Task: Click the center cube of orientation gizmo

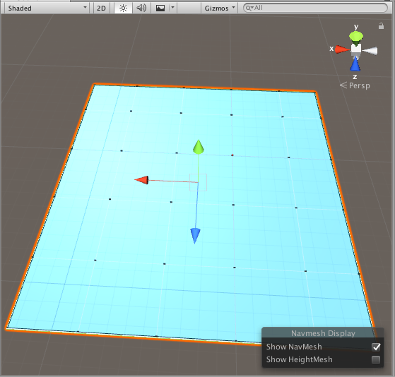Action: click(x=356, y=49)
